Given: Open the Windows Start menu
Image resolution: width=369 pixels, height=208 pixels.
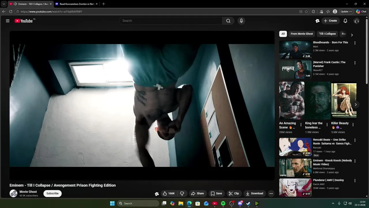Looking at the screenshot, I should pyautogui.click(x=112, y=203).
